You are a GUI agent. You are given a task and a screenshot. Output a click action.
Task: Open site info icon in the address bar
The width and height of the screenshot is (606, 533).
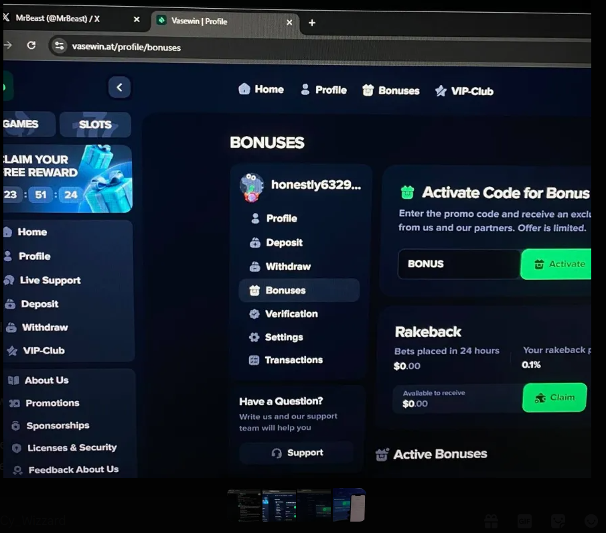[x=59, y=46]
